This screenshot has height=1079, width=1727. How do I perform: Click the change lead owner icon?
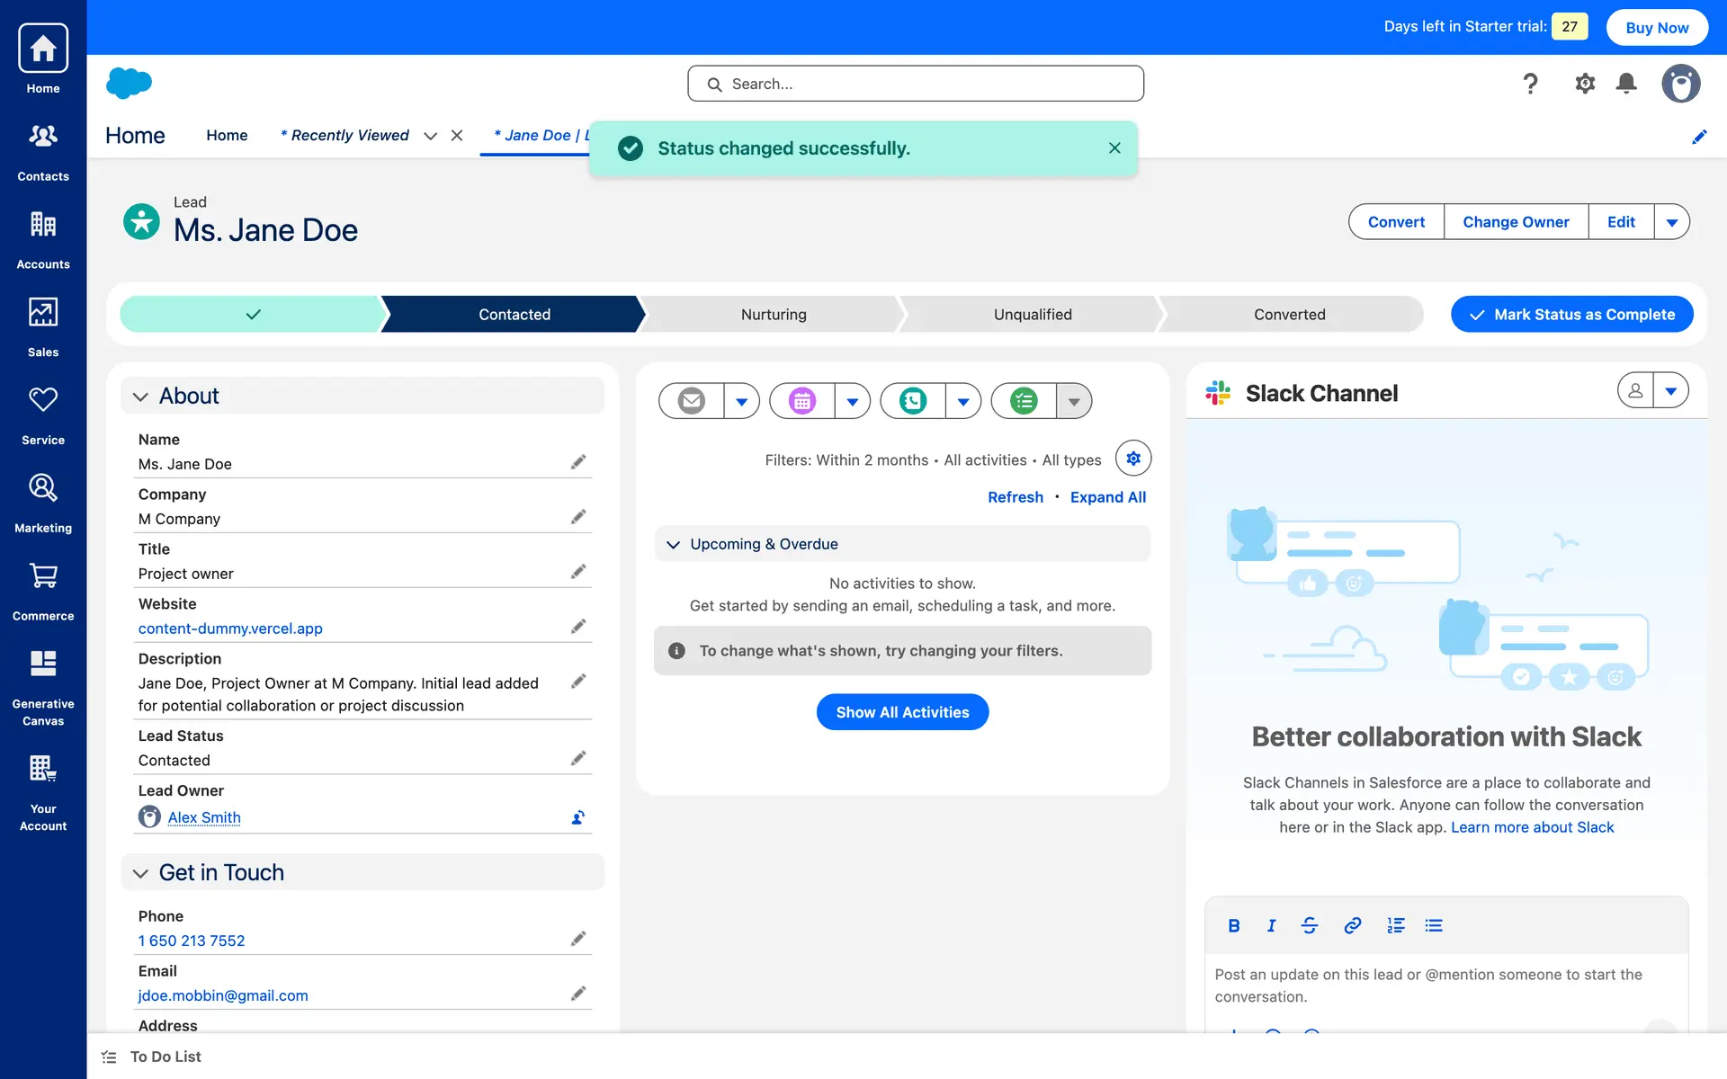click(x=578, y=817)
